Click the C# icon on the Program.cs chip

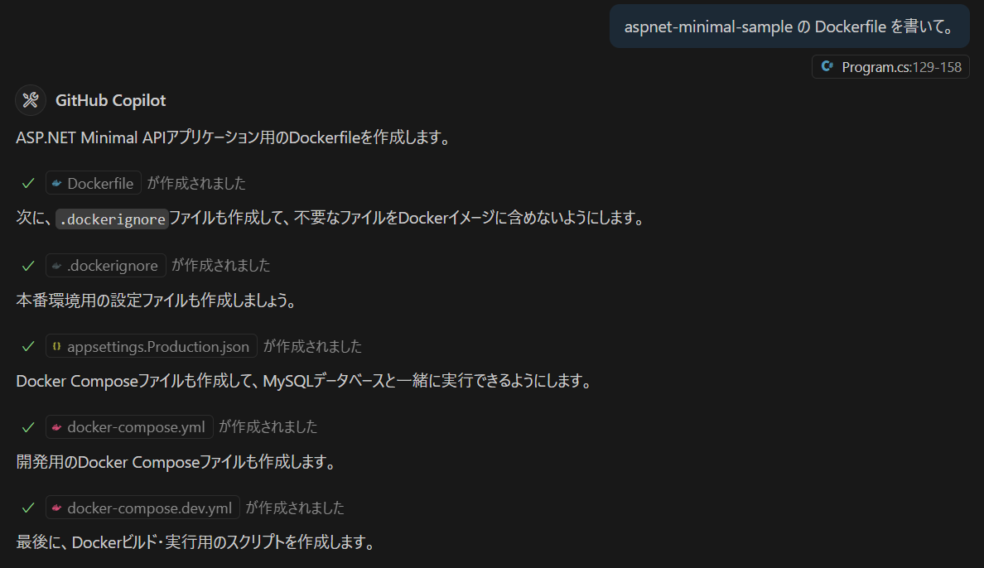coord(827,67)
